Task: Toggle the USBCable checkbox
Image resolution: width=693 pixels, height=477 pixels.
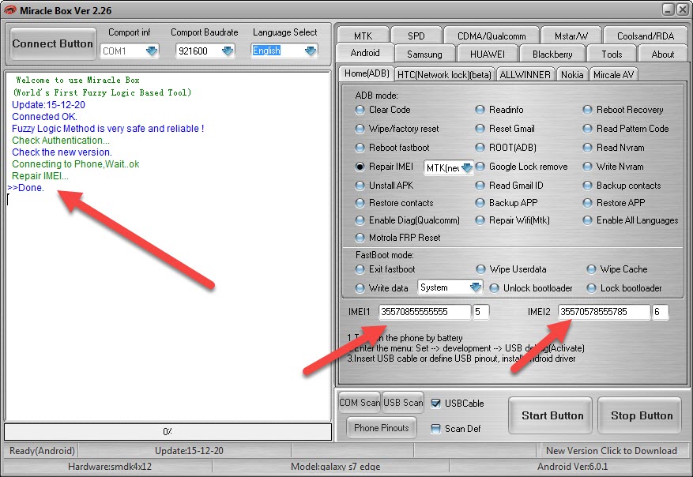Action: 435,404
